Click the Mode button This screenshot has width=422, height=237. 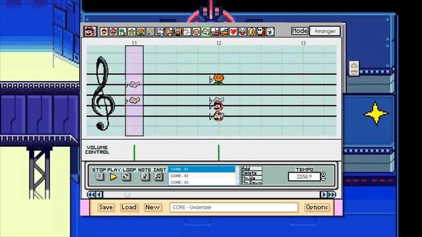click(x=299, y=31)
